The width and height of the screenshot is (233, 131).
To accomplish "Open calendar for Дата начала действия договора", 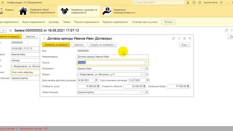I will pos(96,80).
